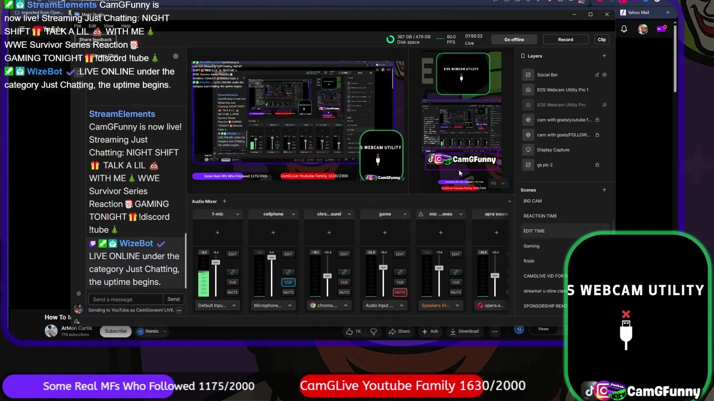Image resolution: width=714 pixels, height=401 pixels.
Task: Subscribe to the ArMon Curtis YouTube channel
Action: (x=116, y=331)
